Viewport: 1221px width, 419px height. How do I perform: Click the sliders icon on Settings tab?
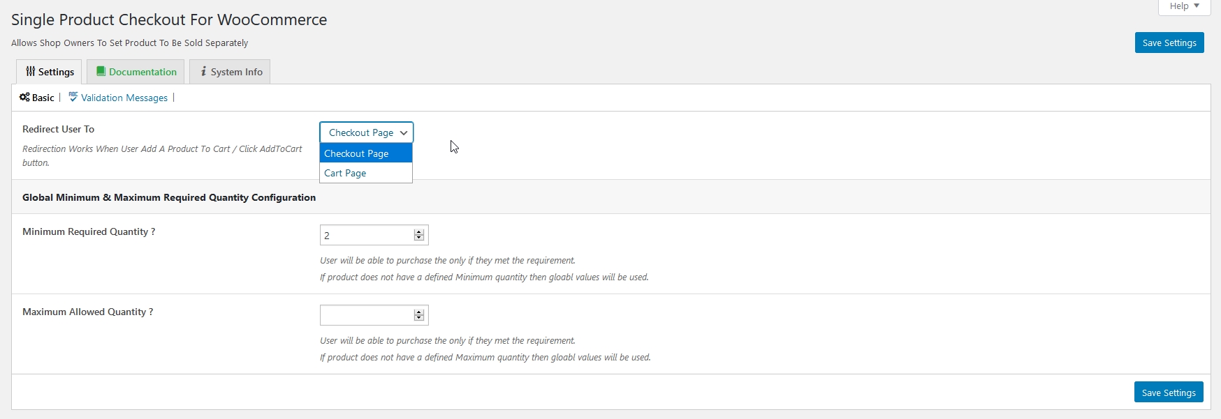pos(30,71)
